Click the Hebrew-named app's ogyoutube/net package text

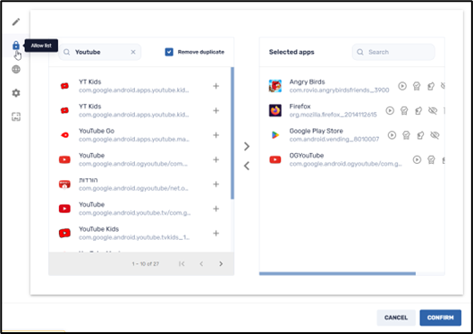point(133,188)
